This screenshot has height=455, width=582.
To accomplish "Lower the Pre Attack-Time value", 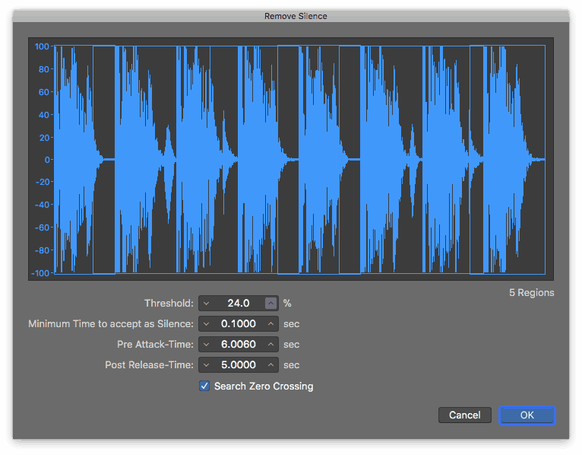I will (206, 345).
